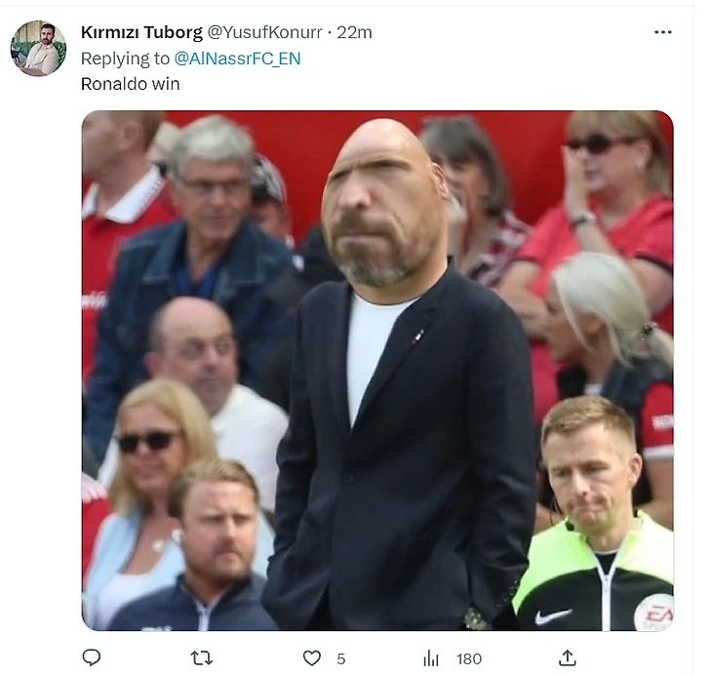Like the tweet with the heart icon
This screenshot has height=676, width=712.
(312, 657)
